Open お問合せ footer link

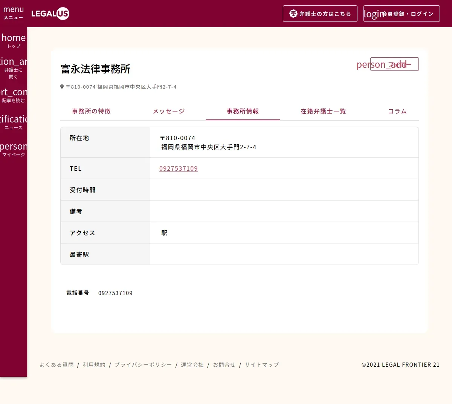point(224,365)
